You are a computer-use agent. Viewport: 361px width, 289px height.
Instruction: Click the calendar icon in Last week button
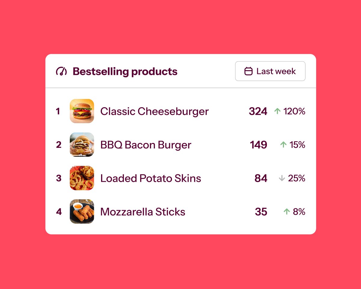tap(248, 71)
